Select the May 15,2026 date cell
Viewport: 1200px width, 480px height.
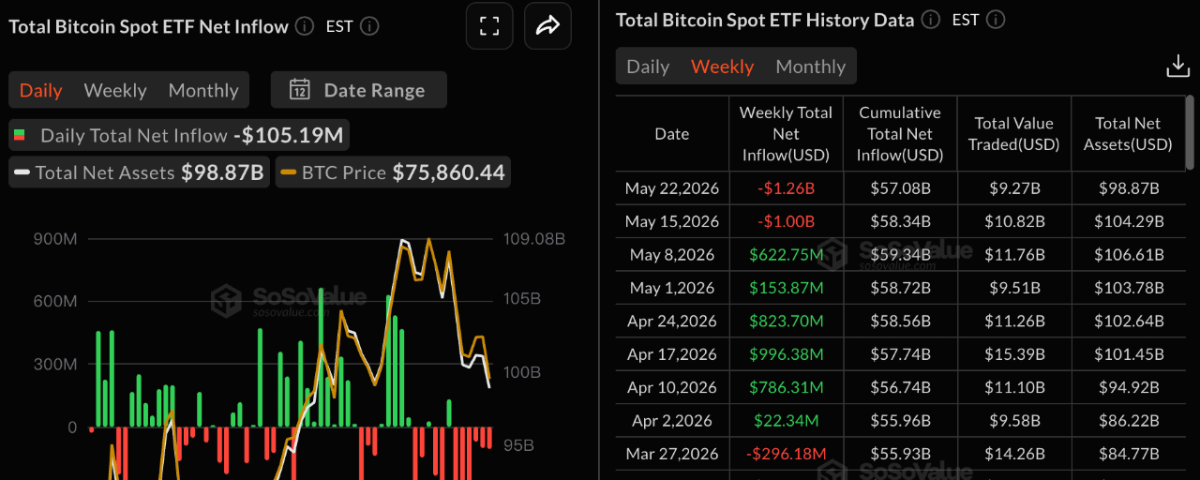672,221
